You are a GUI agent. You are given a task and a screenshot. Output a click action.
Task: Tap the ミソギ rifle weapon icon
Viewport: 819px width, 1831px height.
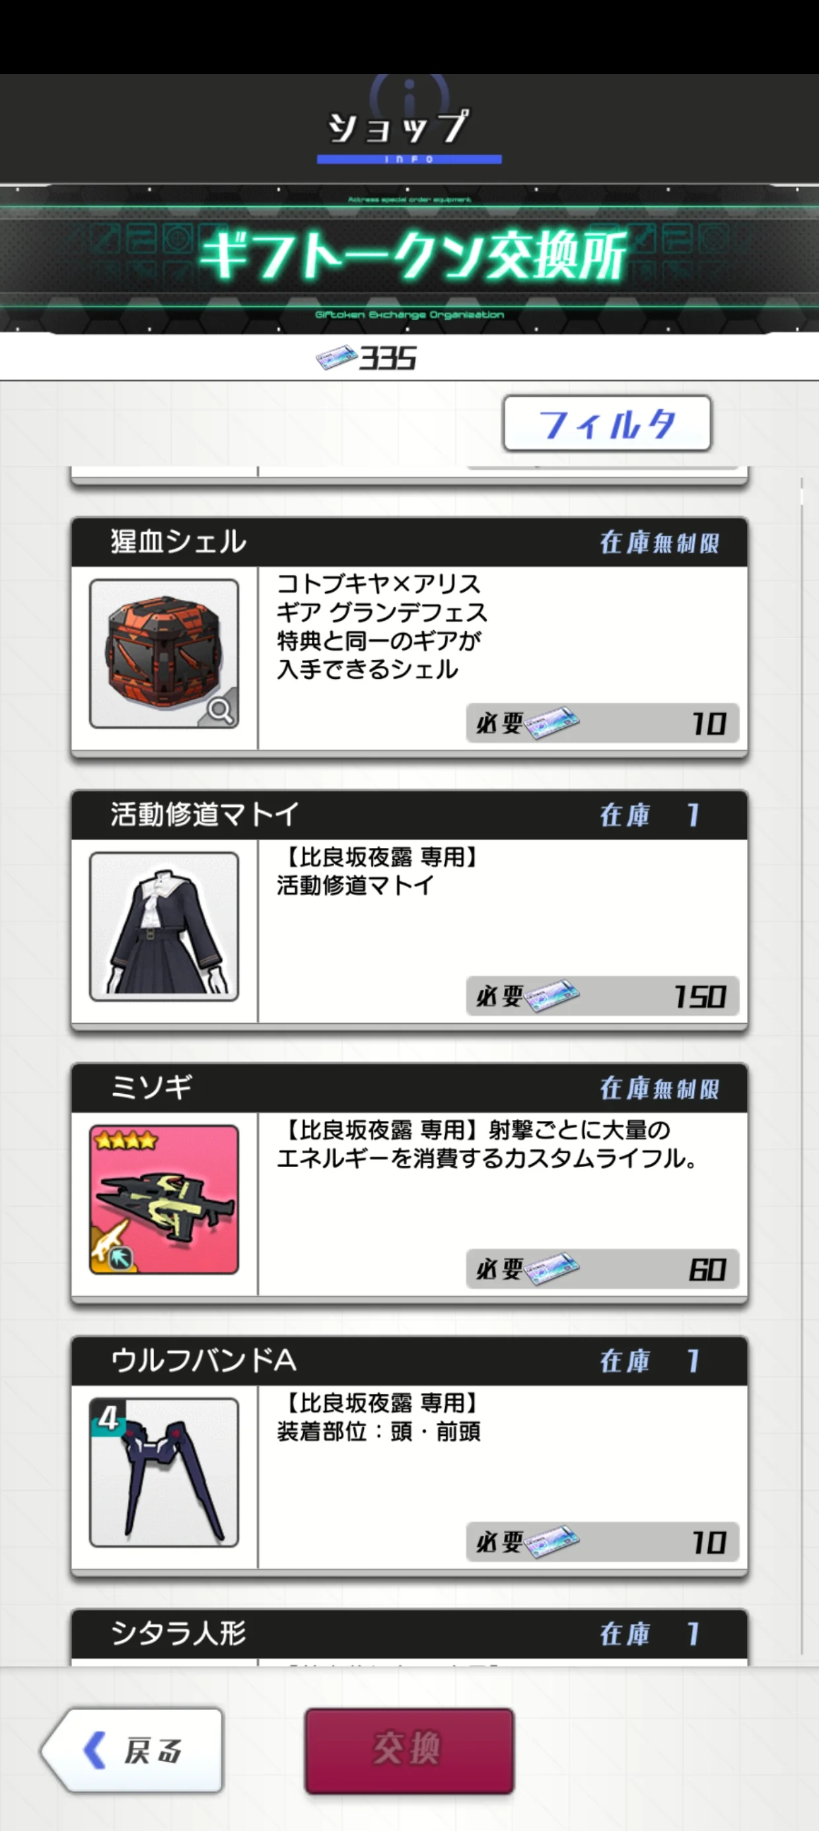pyautogui.click(x=164, y=1200)
